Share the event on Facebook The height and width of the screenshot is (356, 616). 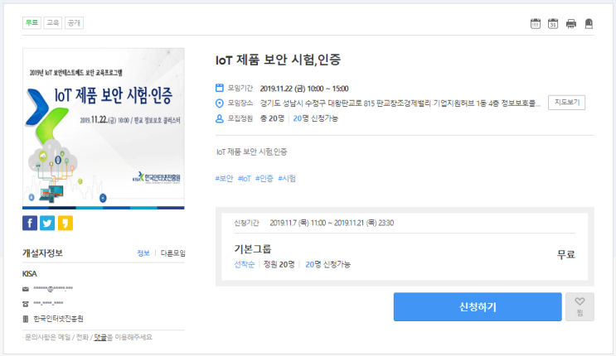click(30, 223)
